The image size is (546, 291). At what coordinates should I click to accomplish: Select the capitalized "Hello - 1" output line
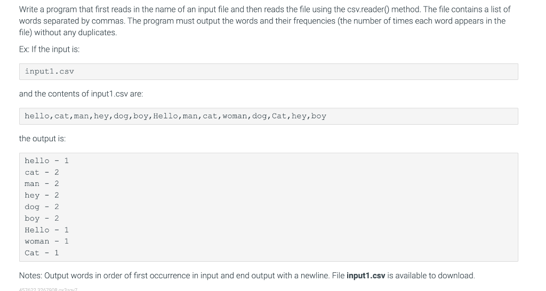tap(47, 230)
